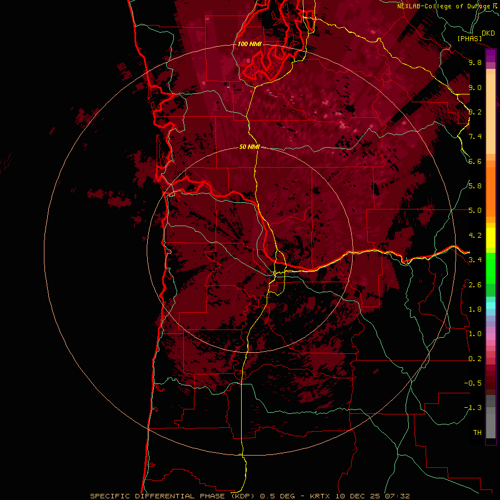Screen dimensions: 500x500
Task: Click the KRTX radar site identifier
Action: 321,496
